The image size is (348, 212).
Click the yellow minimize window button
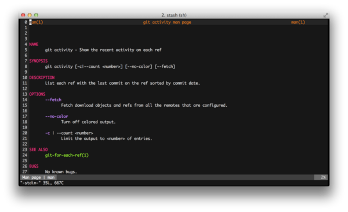pyautogui.click(x=30, y=15)
